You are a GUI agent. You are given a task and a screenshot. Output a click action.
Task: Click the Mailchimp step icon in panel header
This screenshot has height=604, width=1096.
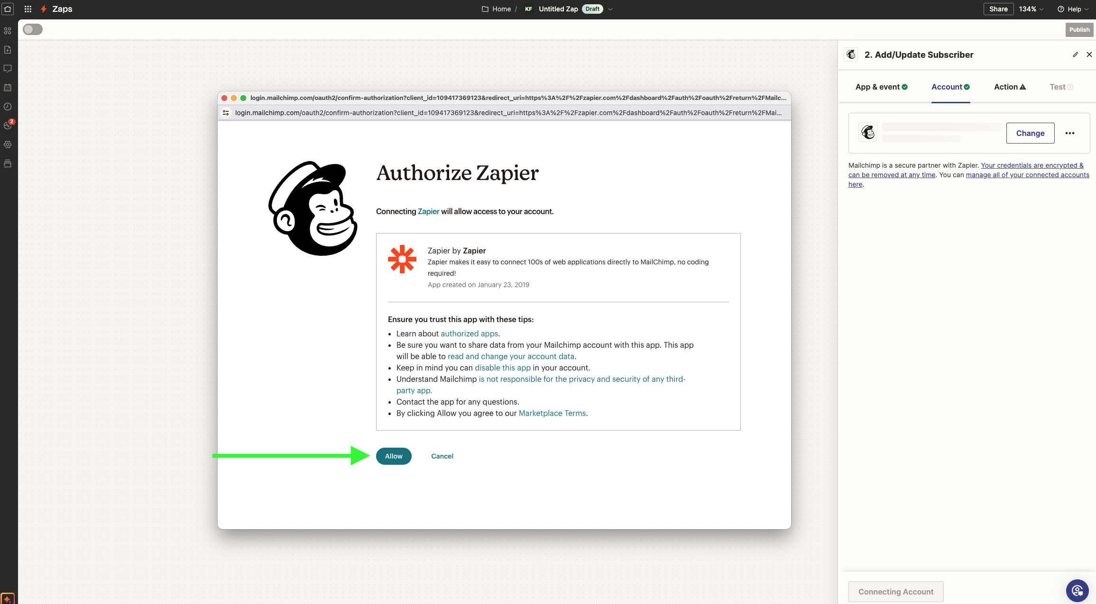pyautogui.click(x=851, y=54)
